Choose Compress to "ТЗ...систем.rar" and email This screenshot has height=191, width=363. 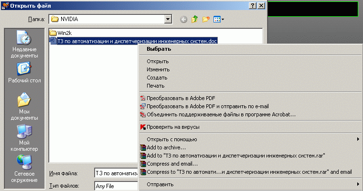250,172
